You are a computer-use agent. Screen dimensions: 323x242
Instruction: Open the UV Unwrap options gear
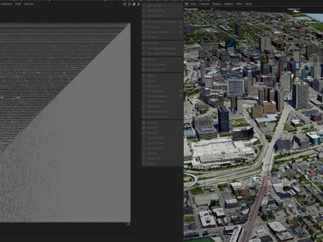click(181, 27)
